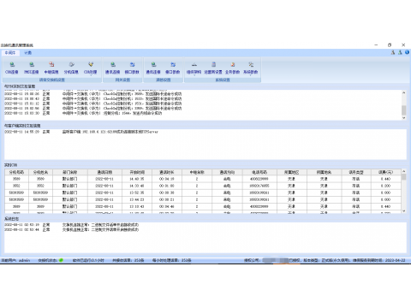This screenshot has height=308, width=411.
Task: Open the CDR处理 dropdown icon
Action: coord(91,68)
